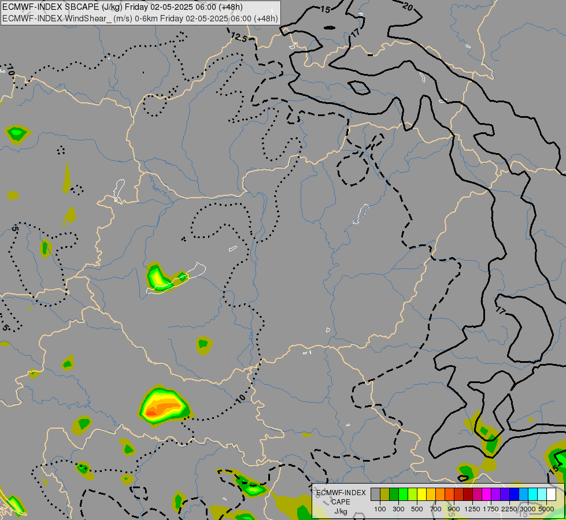566x520 pixels.
Task: Click the 3000 tick label in legend
Action: click(x=528, y=509)
